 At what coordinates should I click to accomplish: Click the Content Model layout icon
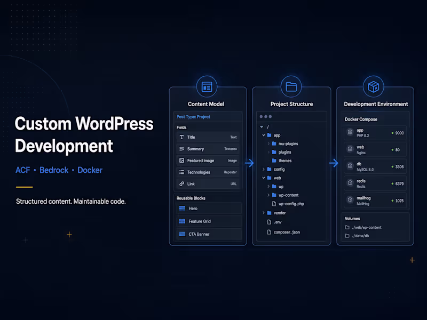point(207,87)
